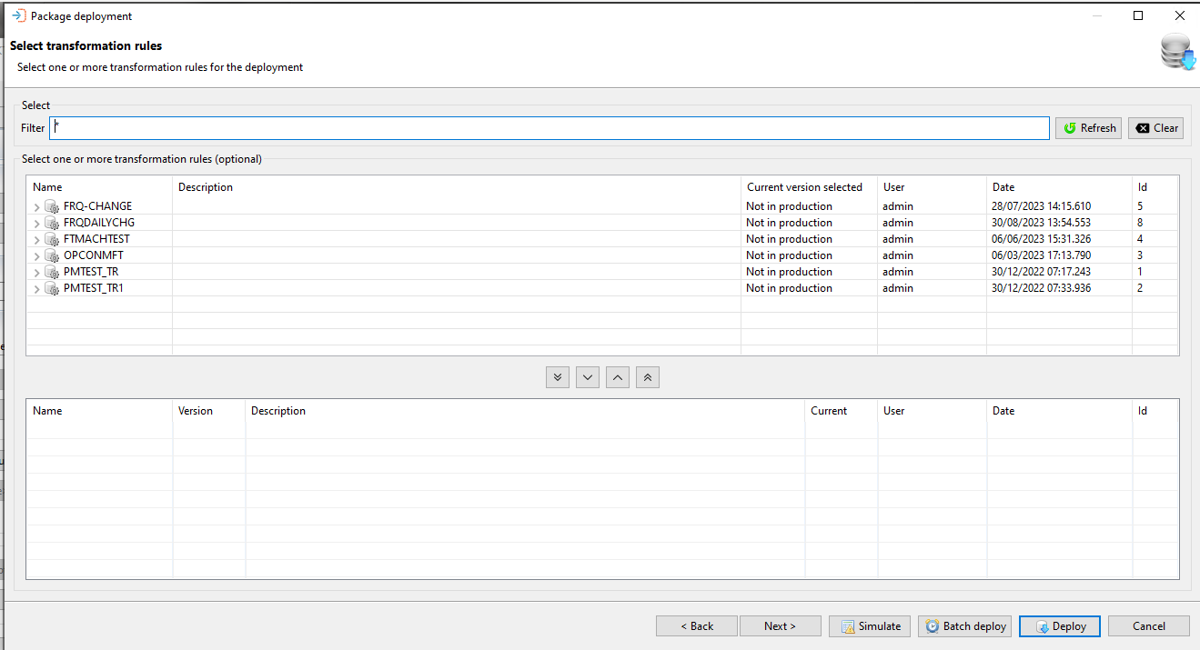The width and height of the screenshot is (1200, 650).
Task: Click the database deployment icon in header
Action: (1178, 54)
